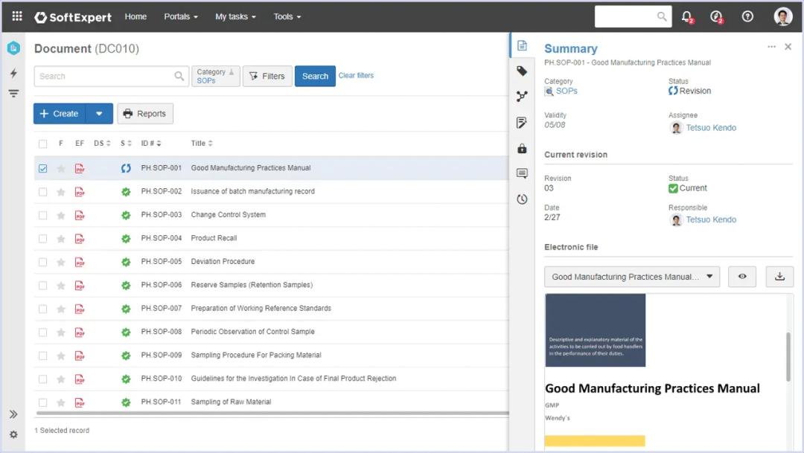Screen dimensions: 804x453
Task: Open the Portals menu
Action: [181, 16]
